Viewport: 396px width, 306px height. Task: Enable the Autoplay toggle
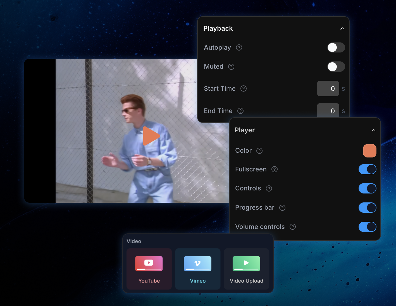(x=336, y=47)
